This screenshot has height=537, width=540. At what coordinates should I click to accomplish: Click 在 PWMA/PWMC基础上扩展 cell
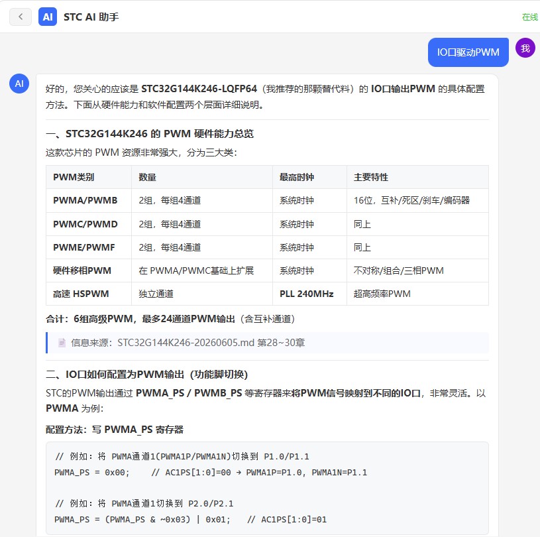click(x=202, y=270)
